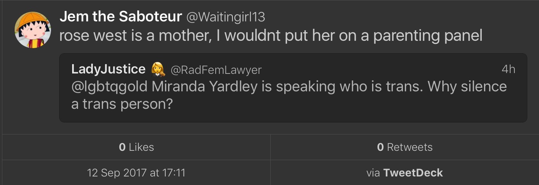
Task: Click the word "Likes" label
Action: click(x=141, y=147)
